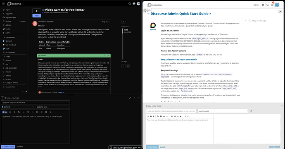Click Undo in light composer toolbar
Screen dimensions: 285x149
(x=185, y=116)
